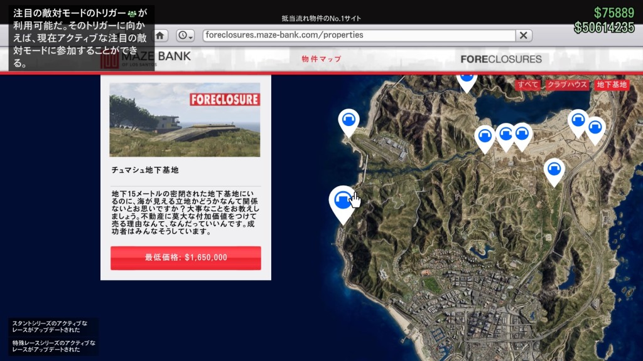Select the すべて filter
The height and width of the screenshot is (361, 643).
[527, 85]
